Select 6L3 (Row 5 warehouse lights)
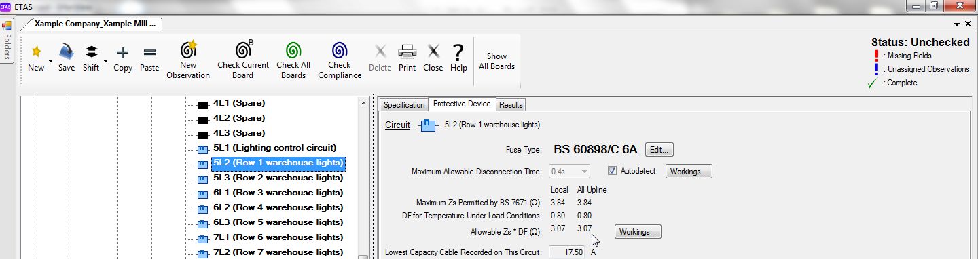Screen dimensions: 978x259 pyautogui.click(x=278, y=222)
